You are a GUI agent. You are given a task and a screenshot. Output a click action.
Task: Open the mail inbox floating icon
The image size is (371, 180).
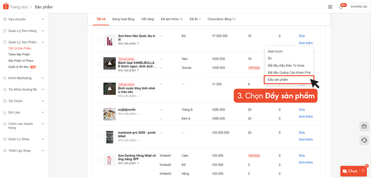364,126
